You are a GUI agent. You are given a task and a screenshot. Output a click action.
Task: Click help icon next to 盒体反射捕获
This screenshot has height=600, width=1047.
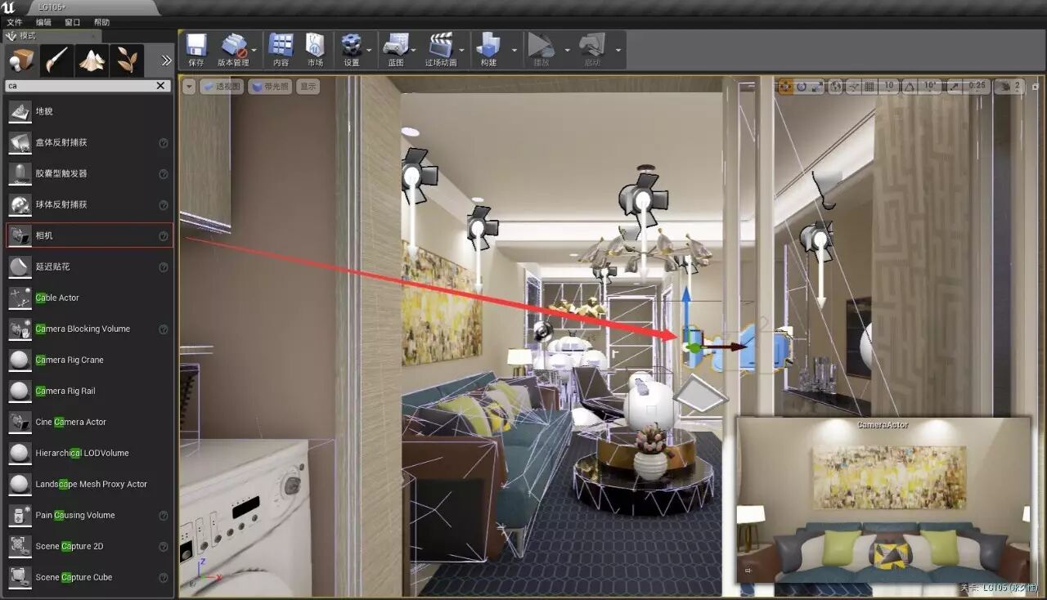pyautogui.click(x=164, y=143)
